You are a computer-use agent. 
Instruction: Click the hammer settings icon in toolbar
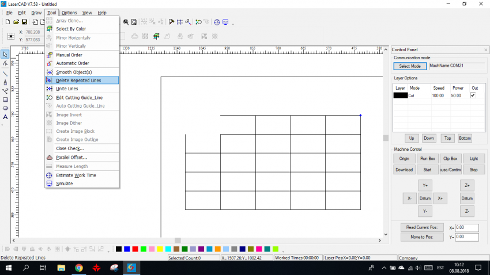pos(171,22)
